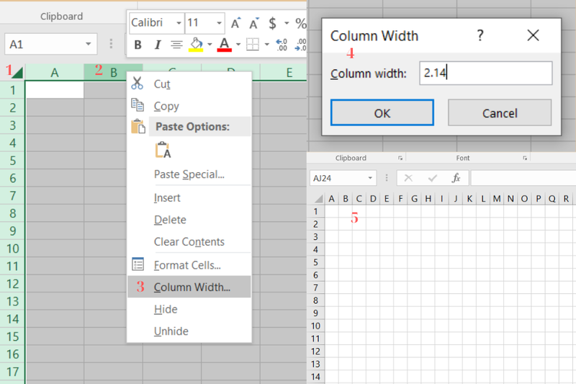The image size is (576, 384).
Task: Choose Hide from the context menu
Action: [189, 309]
